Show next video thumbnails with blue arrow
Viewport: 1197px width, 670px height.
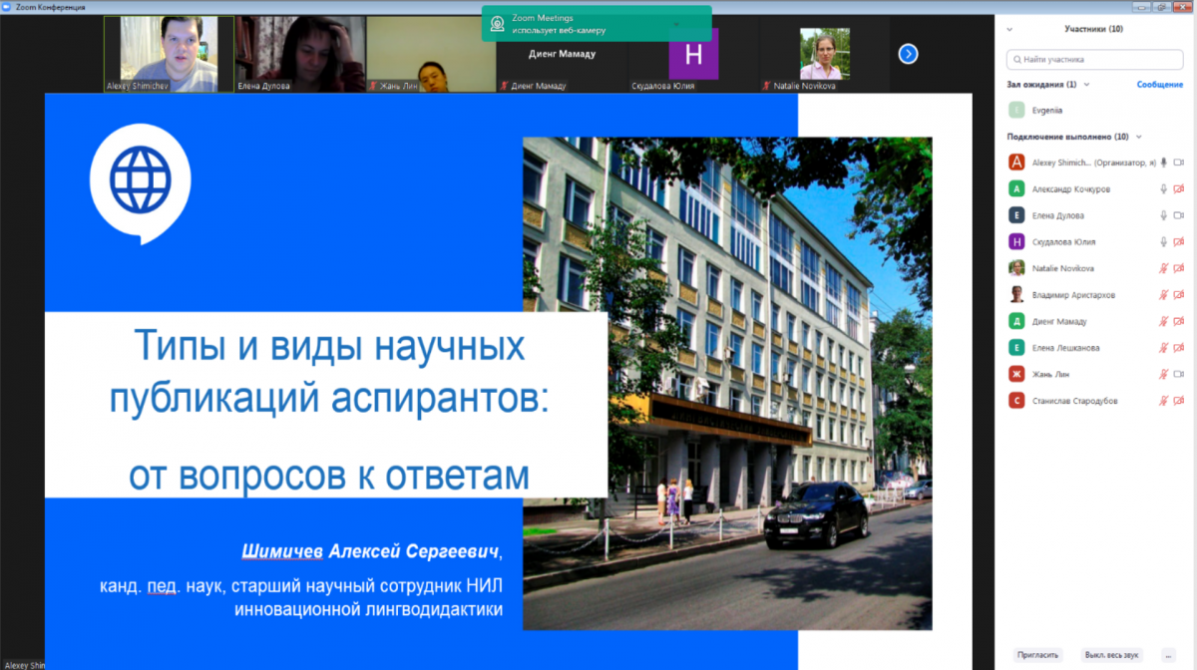click(908, 54)
